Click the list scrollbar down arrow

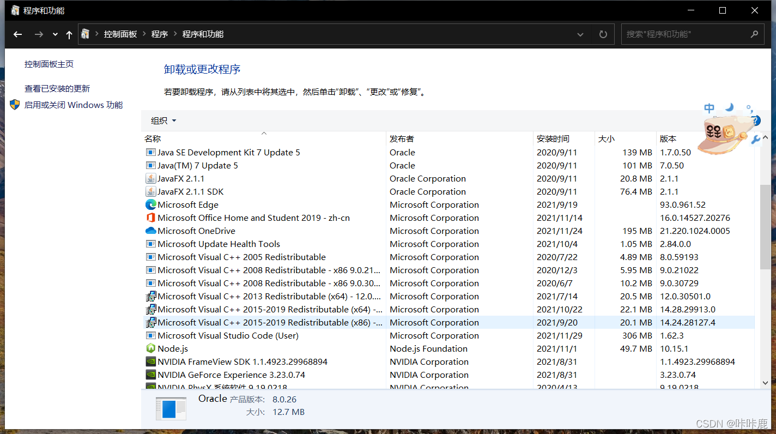coord(765,383)
